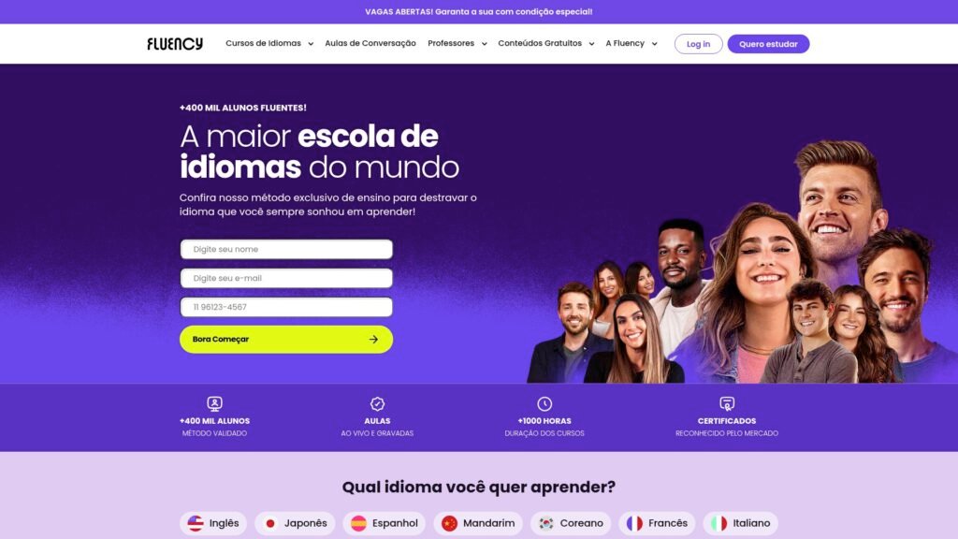
Task: Click the Vagas abertas top banner
Action: click(x=478, y=11)
